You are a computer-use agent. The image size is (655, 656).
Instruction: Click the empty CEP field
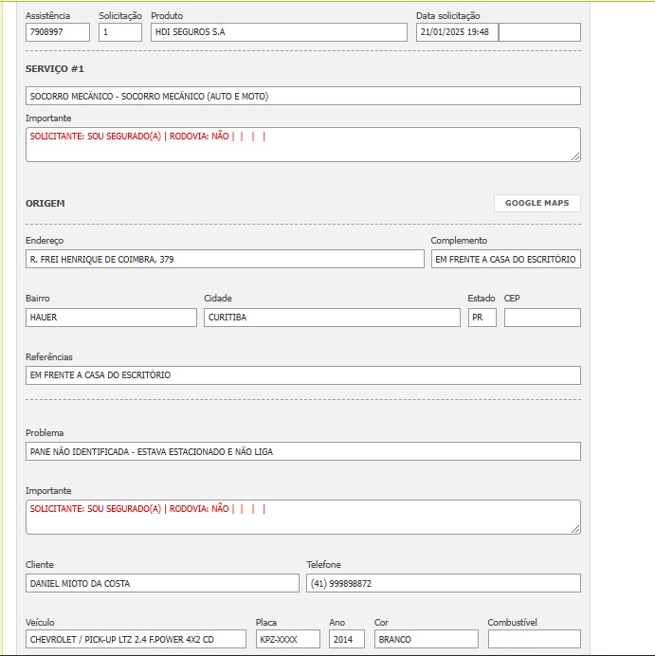[x=542, y=318]
